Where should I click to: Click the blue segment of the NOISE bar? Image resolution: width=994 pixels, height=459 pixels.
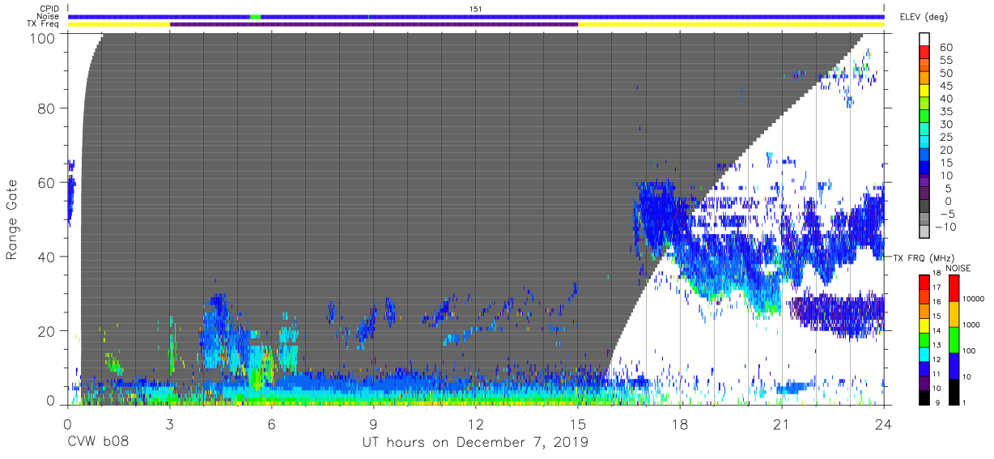pos(955,365)
